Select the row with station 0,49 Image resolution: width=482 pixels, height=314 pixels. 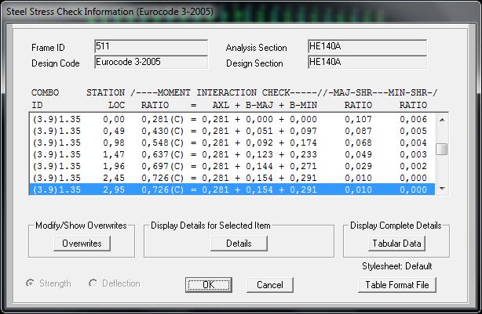coord(232,131)
